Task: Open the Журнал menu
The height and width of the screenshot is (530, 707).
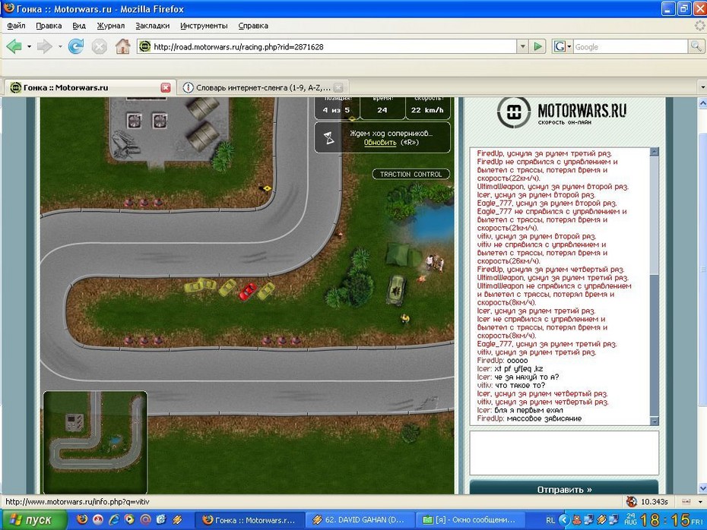Action: click(x=110, y=26)
